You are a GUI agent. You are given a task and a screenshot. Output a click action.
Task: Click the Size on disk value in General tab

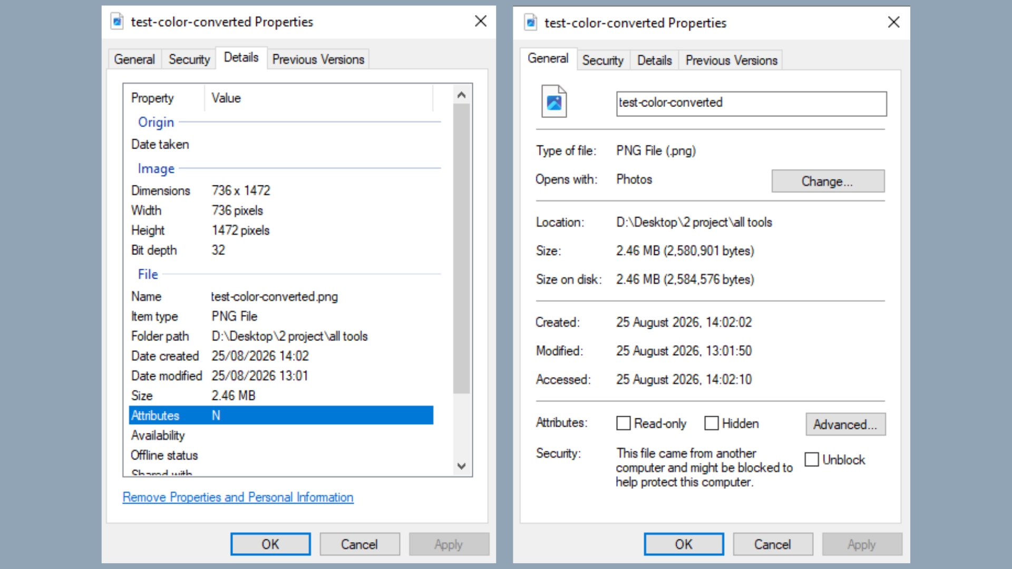click(x=685, y=279)
